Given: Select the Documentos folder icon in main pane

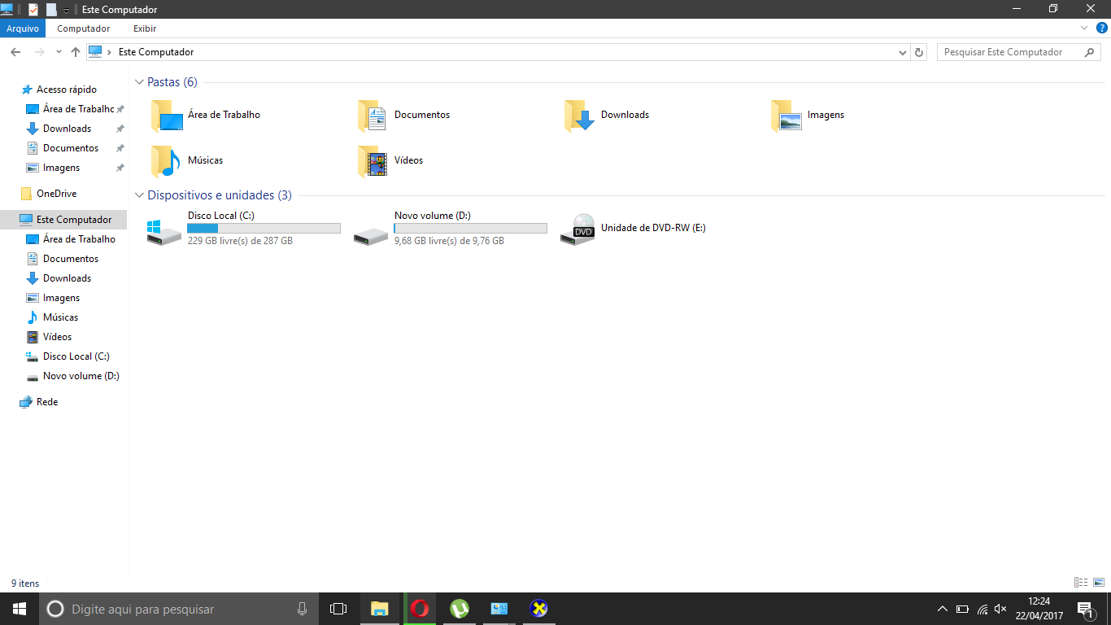Looking at the screenshot, I should coord(373,116).
